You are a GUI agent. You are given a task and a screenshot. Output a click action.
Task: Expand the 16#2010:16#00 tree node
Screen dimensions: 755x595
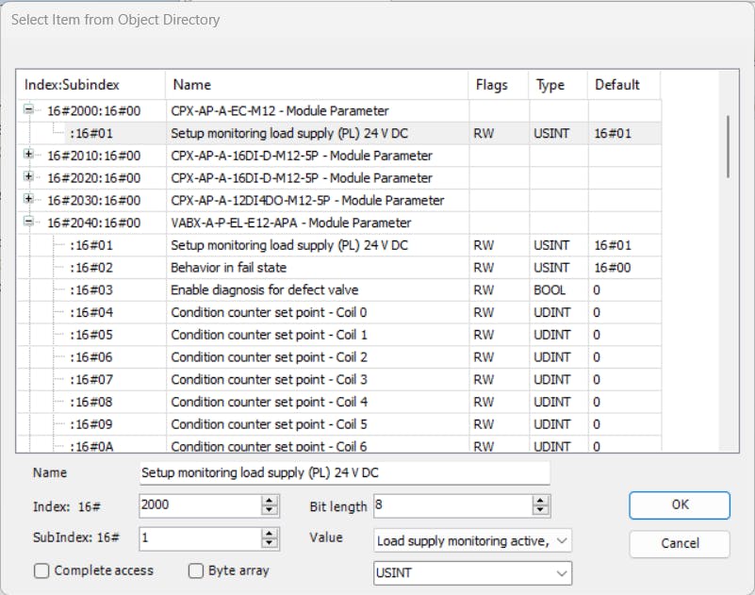pos(28,154)
